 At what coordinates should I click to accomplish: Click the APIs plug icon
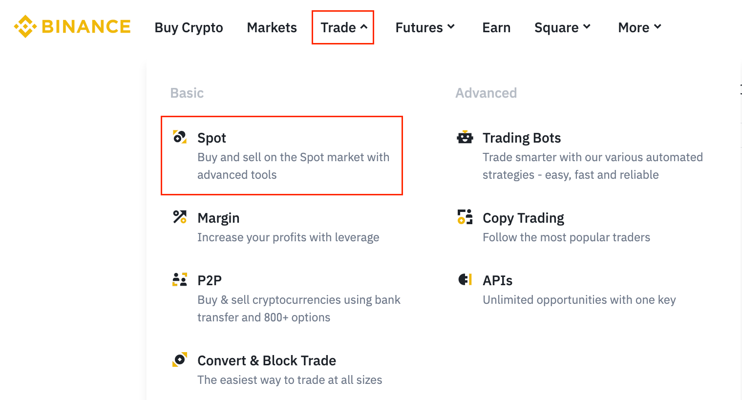pyautogui.click(x=465, y=279)
